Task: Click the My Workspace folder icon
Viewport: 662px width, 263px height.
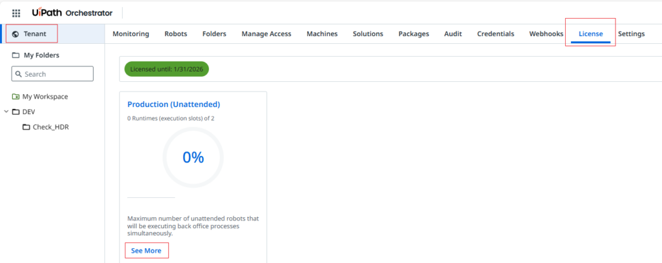Action: tap(16, 97)
